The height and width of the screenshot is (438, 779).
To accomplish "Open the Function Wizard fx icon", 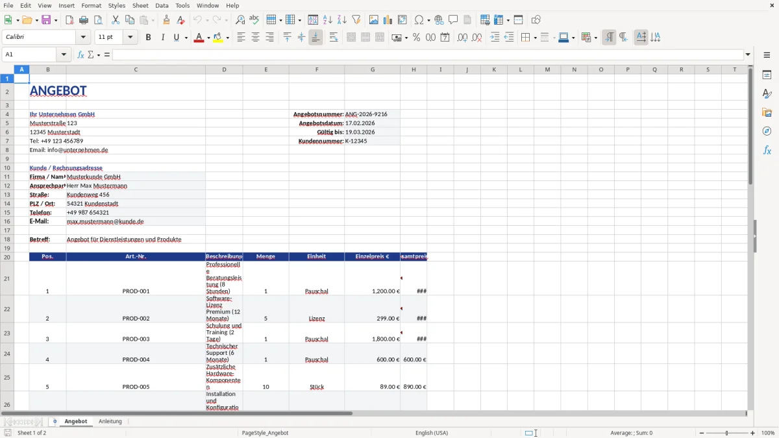I will [x=80, y=55].
